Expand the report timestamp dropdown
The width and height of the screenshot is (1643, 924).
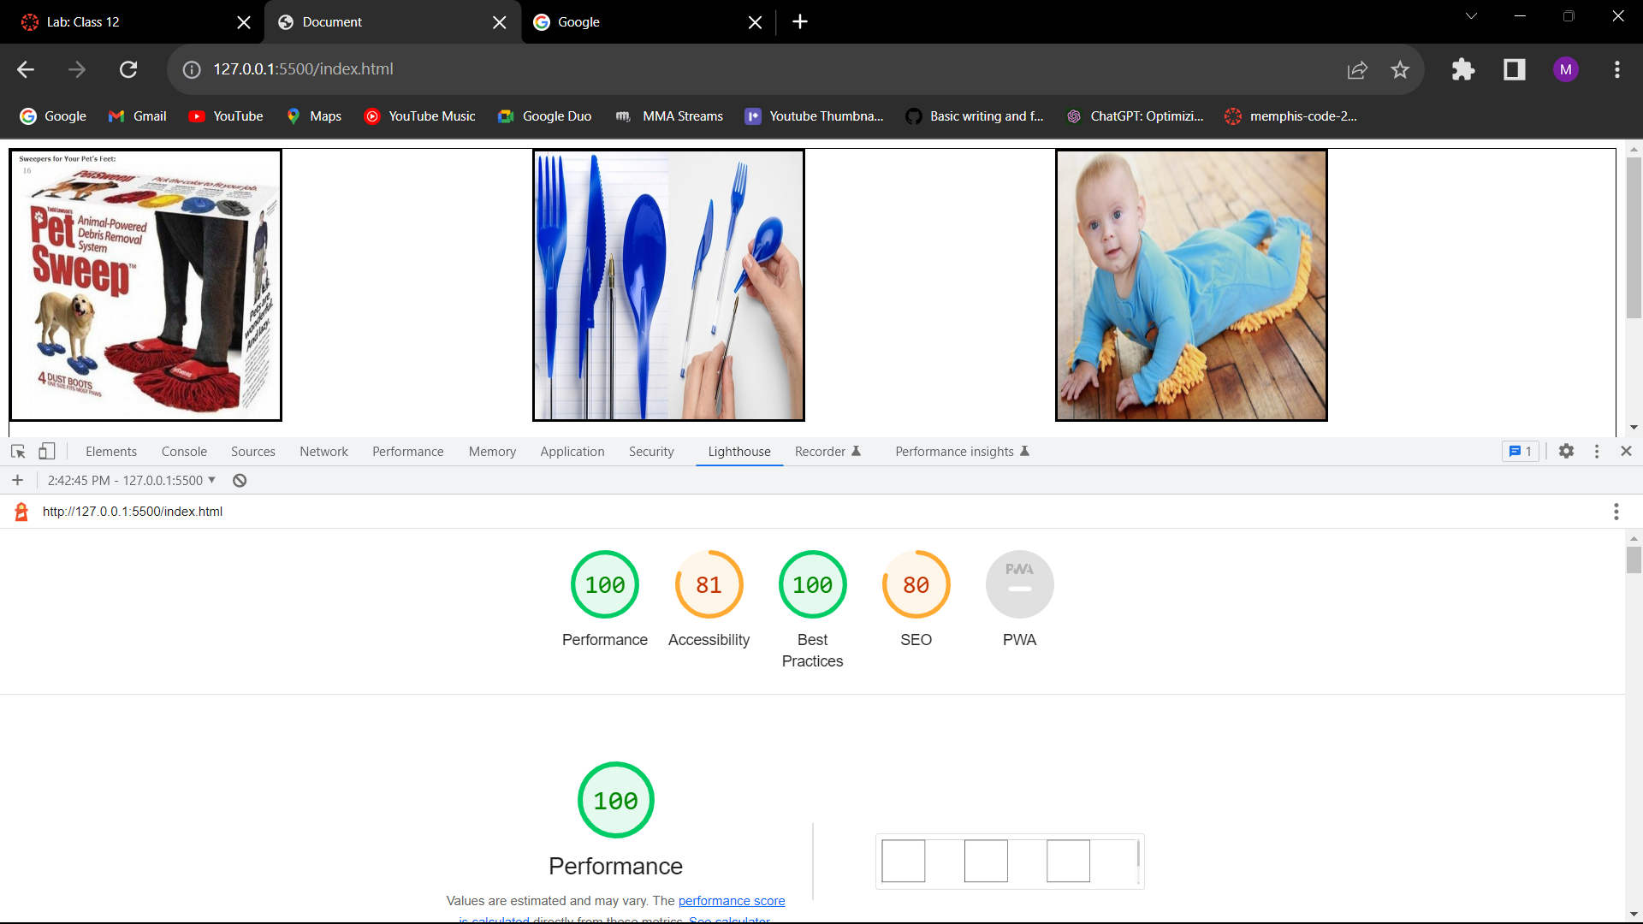pos(132,481)
